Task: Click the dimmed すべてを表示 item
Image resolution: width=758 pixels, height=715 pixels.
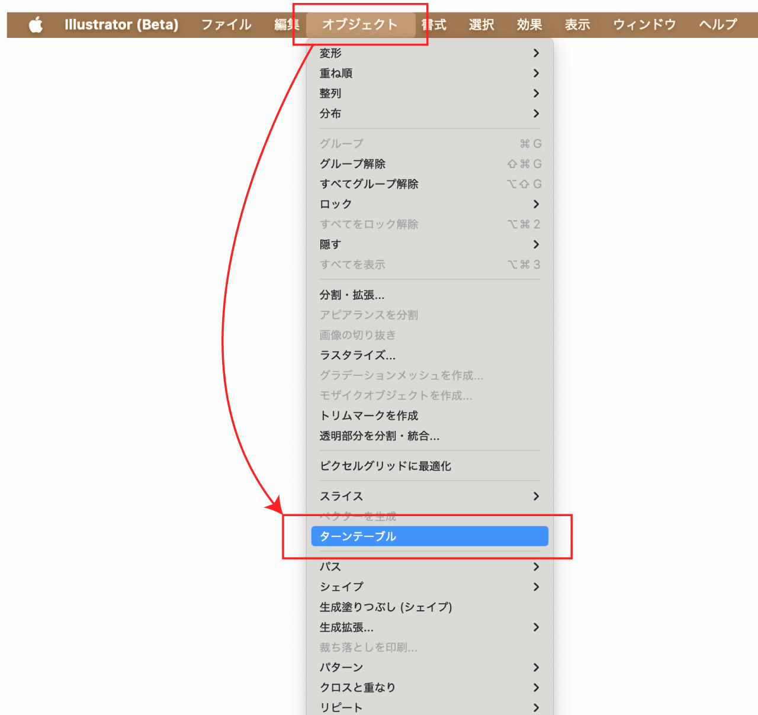Action: coord(430,265)
